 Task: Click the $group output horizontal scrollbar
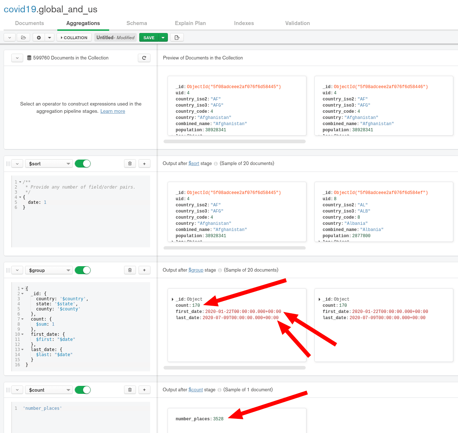click(234, 368)
